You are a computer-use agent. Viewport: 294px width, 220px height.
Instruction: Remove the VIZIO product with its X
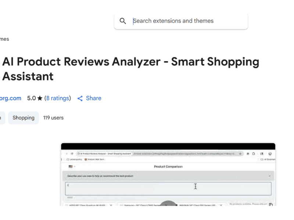point(111,205)
